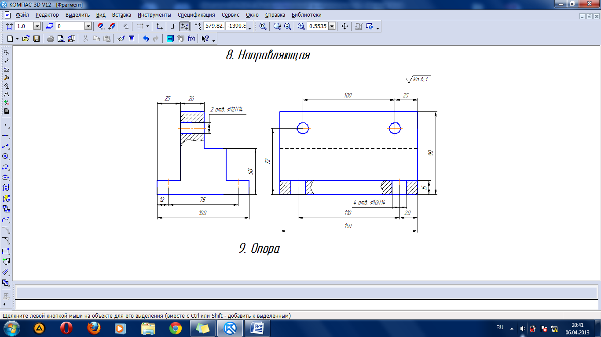Toggle parametric mode icon
This screenshot has width=601, height=337.
126,26
